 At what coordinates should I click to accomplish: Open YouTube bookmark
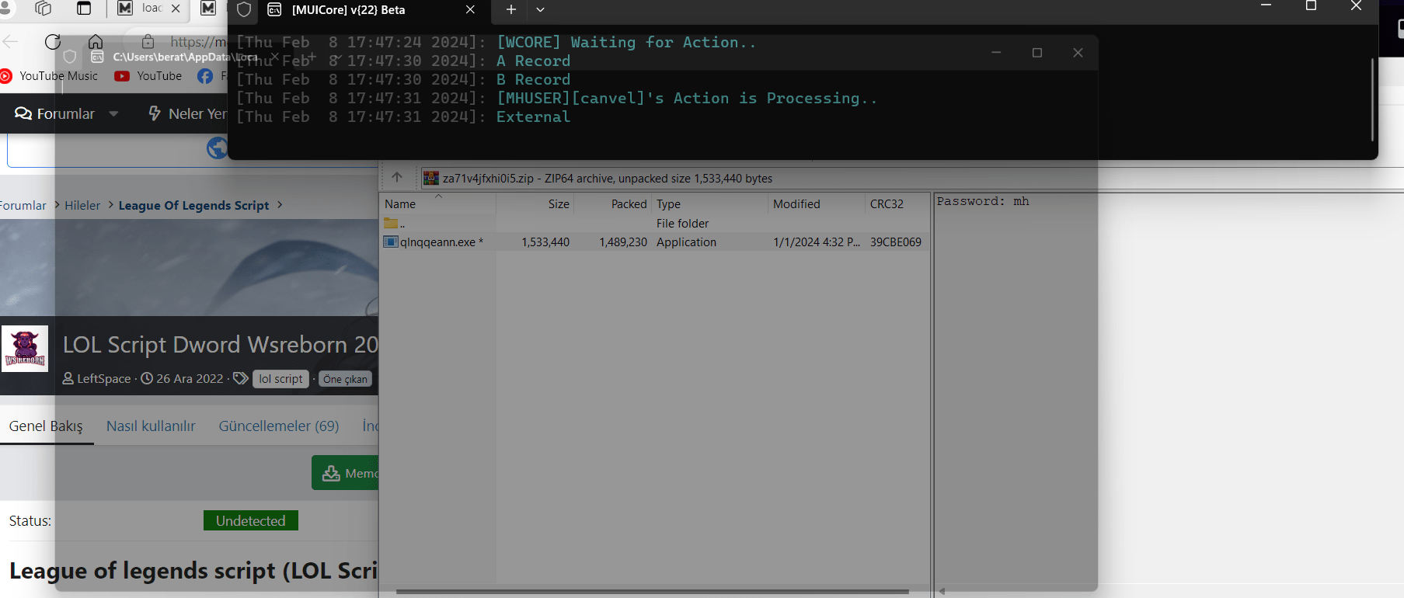(148, 76)
